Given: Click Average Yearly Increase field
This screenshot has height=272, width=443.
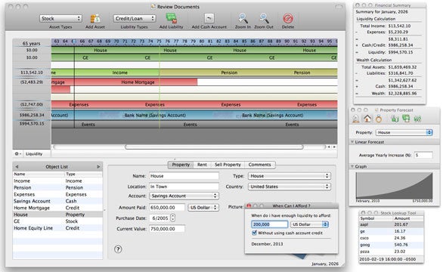Looking at the screenshot, I should pyautogui.click(x=423, y=155).
